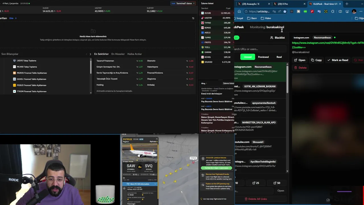364x205 pixels.
Task: Click the red pen extension icon
Action: coord(312,11)
